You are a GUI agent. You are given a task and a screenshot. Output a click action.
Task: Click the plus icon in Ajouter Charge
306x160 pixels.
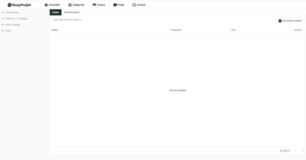point(280,21)
